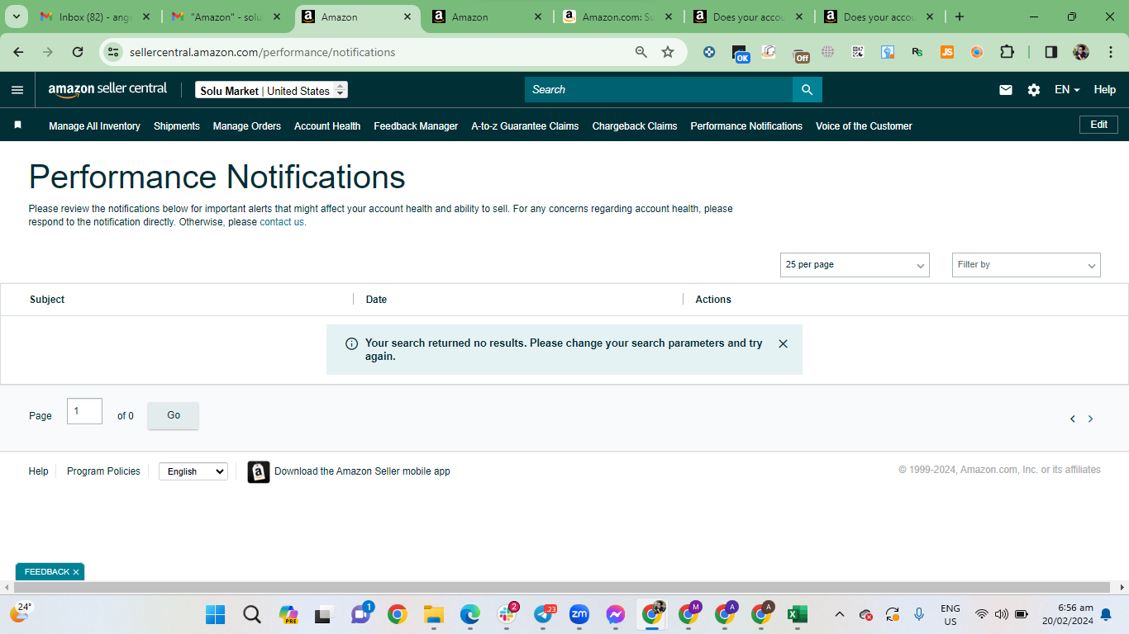Expand the Solu Market account switcher
The width and height of the screenshot is (1129, 634).
(271, 90)
